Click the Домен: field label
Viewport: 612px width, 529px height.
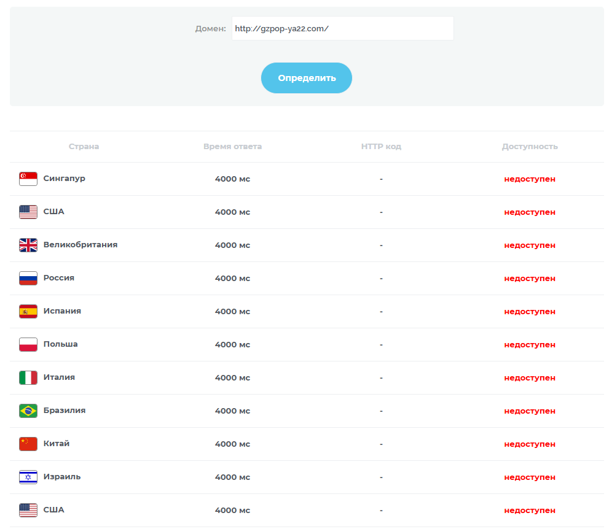coord(211,29)
